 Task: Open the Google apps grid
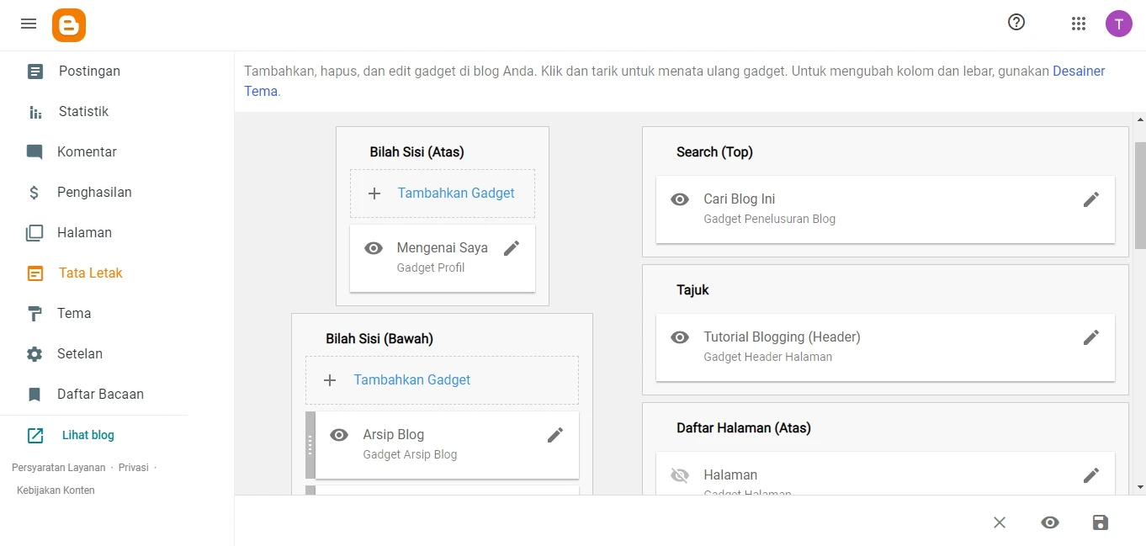pos(1079,24)
